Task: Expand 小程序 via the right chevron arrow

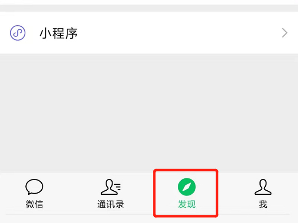Action: pyautogui.click(x=285, y=33)
